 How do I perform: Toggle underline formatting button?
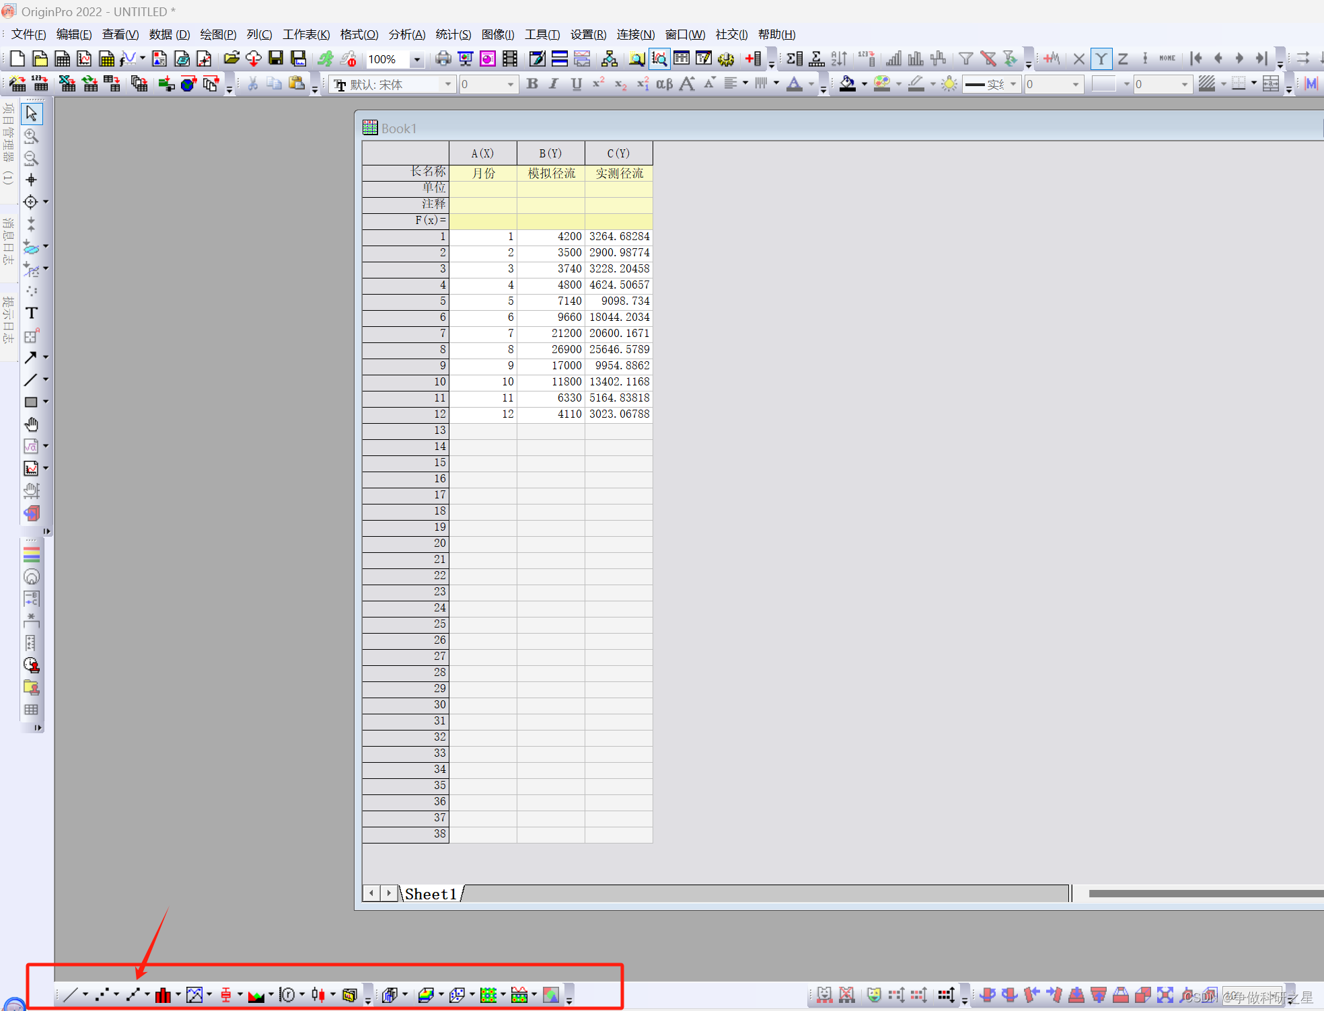pos(576,84)
